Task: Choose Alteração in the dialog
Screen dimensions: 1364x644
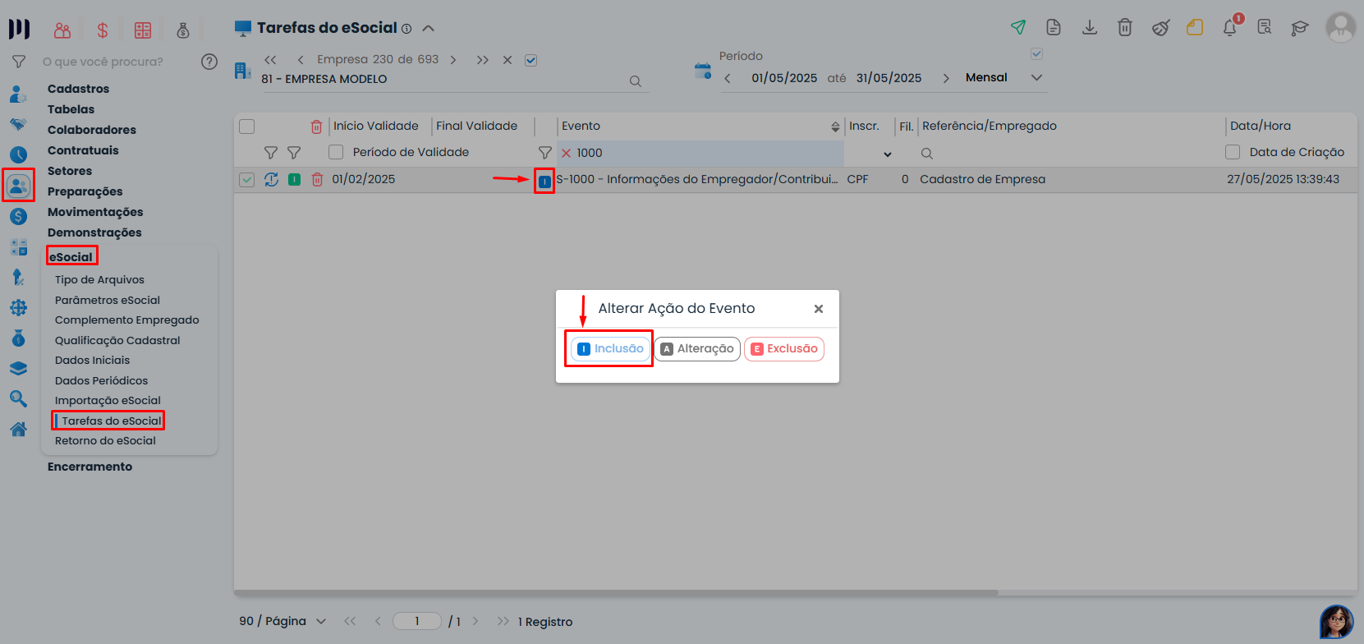Action: [697, 349]
